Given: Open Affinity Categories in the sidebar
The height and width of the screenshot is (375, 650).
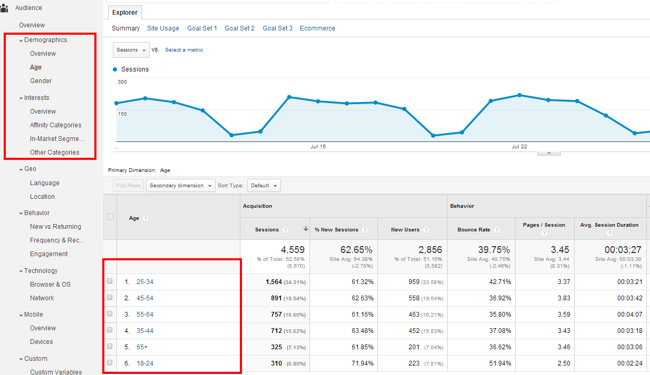Looking at the screenshot, I should [x=55, y=125].
